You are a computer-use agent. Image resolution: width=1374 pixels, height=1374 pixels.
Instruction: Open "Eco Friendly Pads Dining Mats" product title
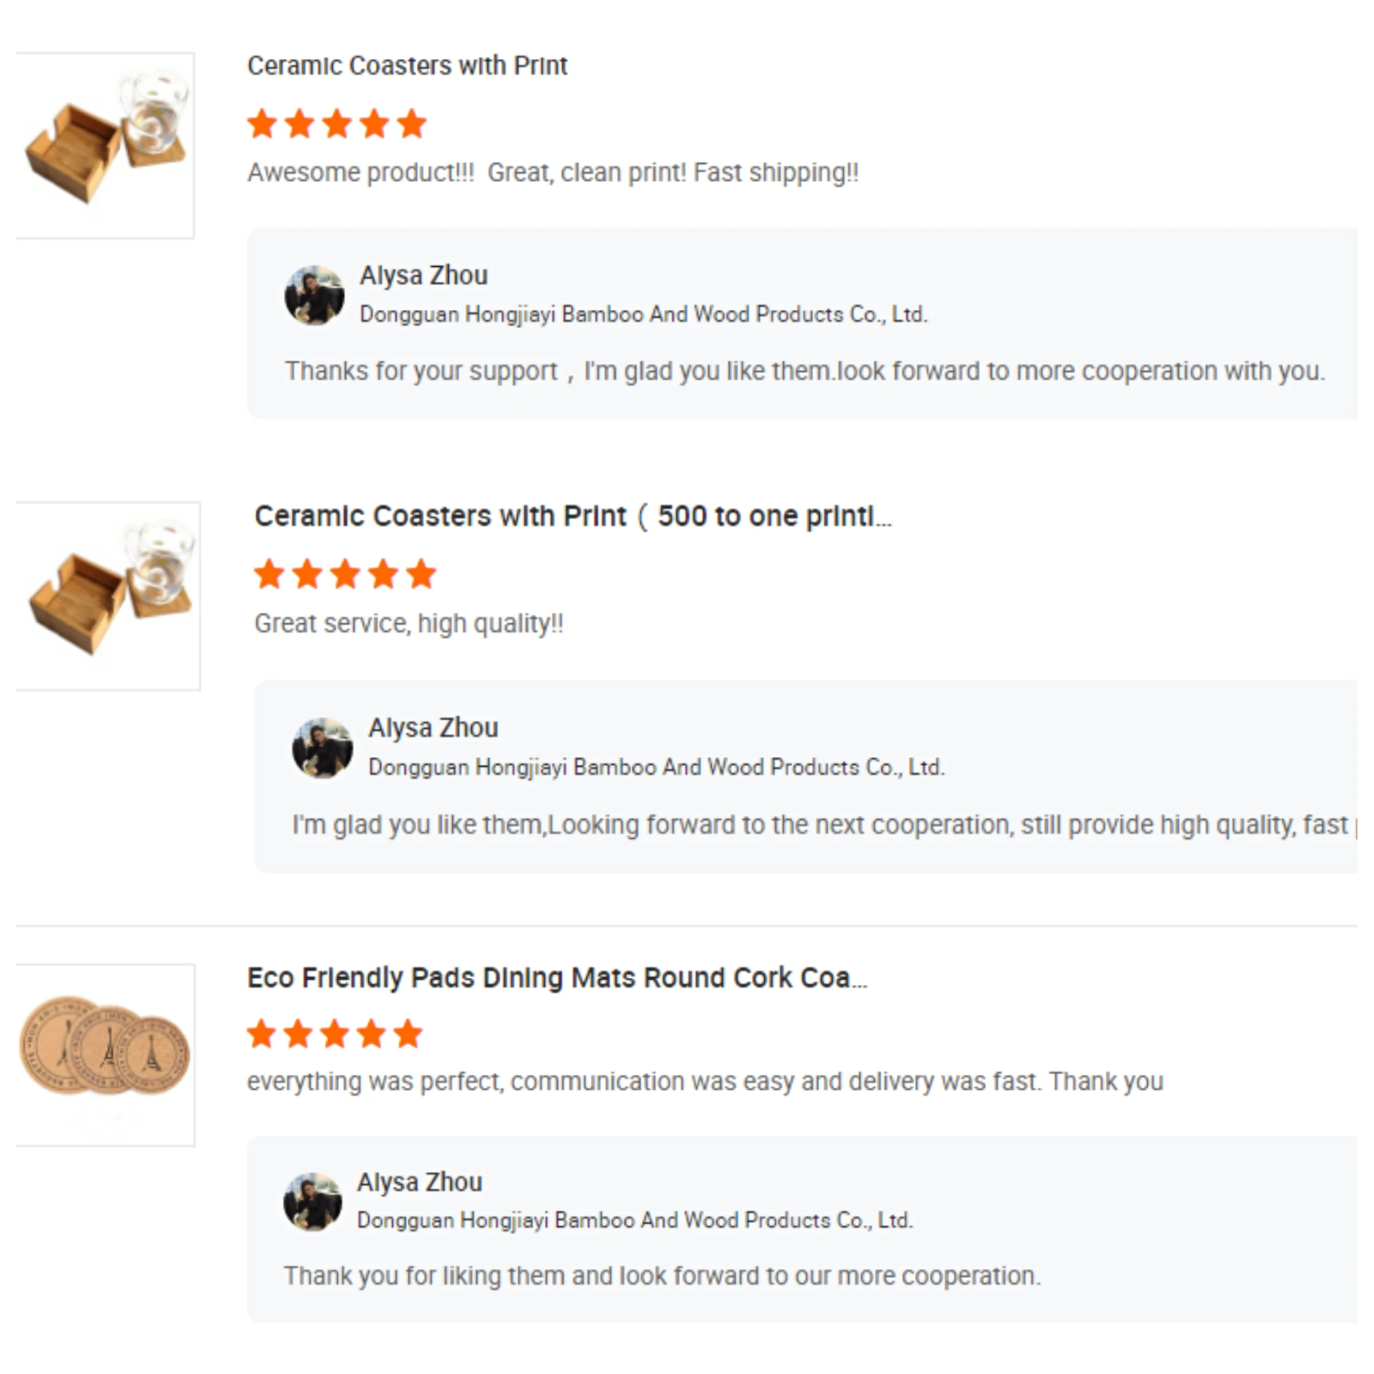pos(556,977)
